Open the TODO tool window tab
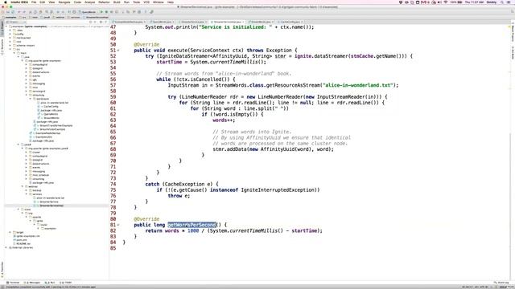The image size is (515, 289). [x=66, y=283]
